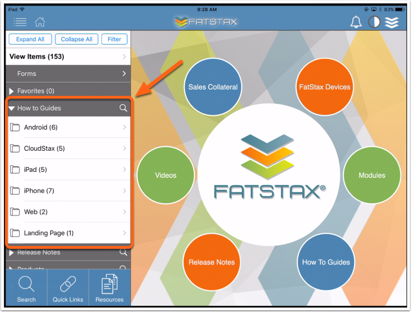Open the Landing Page (1) folder
Viewport: 411px width, 312px height.
(x=69, y=233)
